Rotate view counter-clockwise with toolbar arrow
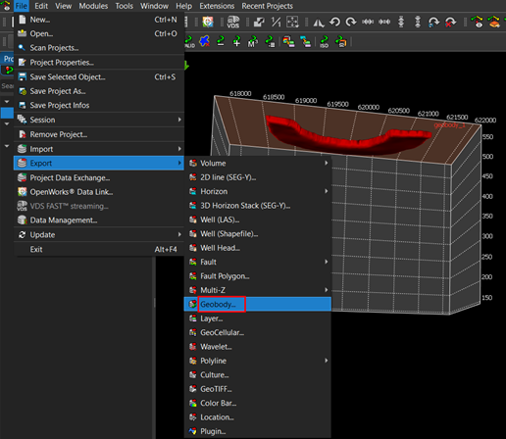Image resolution: width=506 pixels, height=439 pixels. pyautogui.click(x=334, y=22)
